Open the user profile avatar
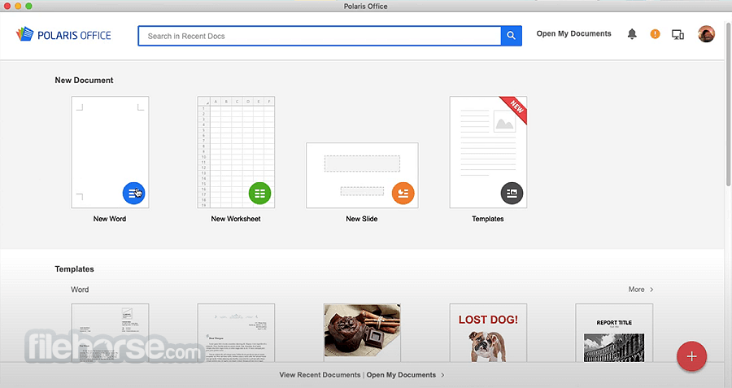This screenshot has height=388, width=732. (706, 34)
